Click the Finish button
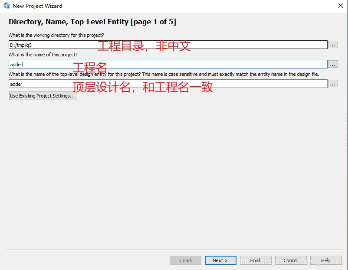This screenshot has height=270, width=348. 256,260
